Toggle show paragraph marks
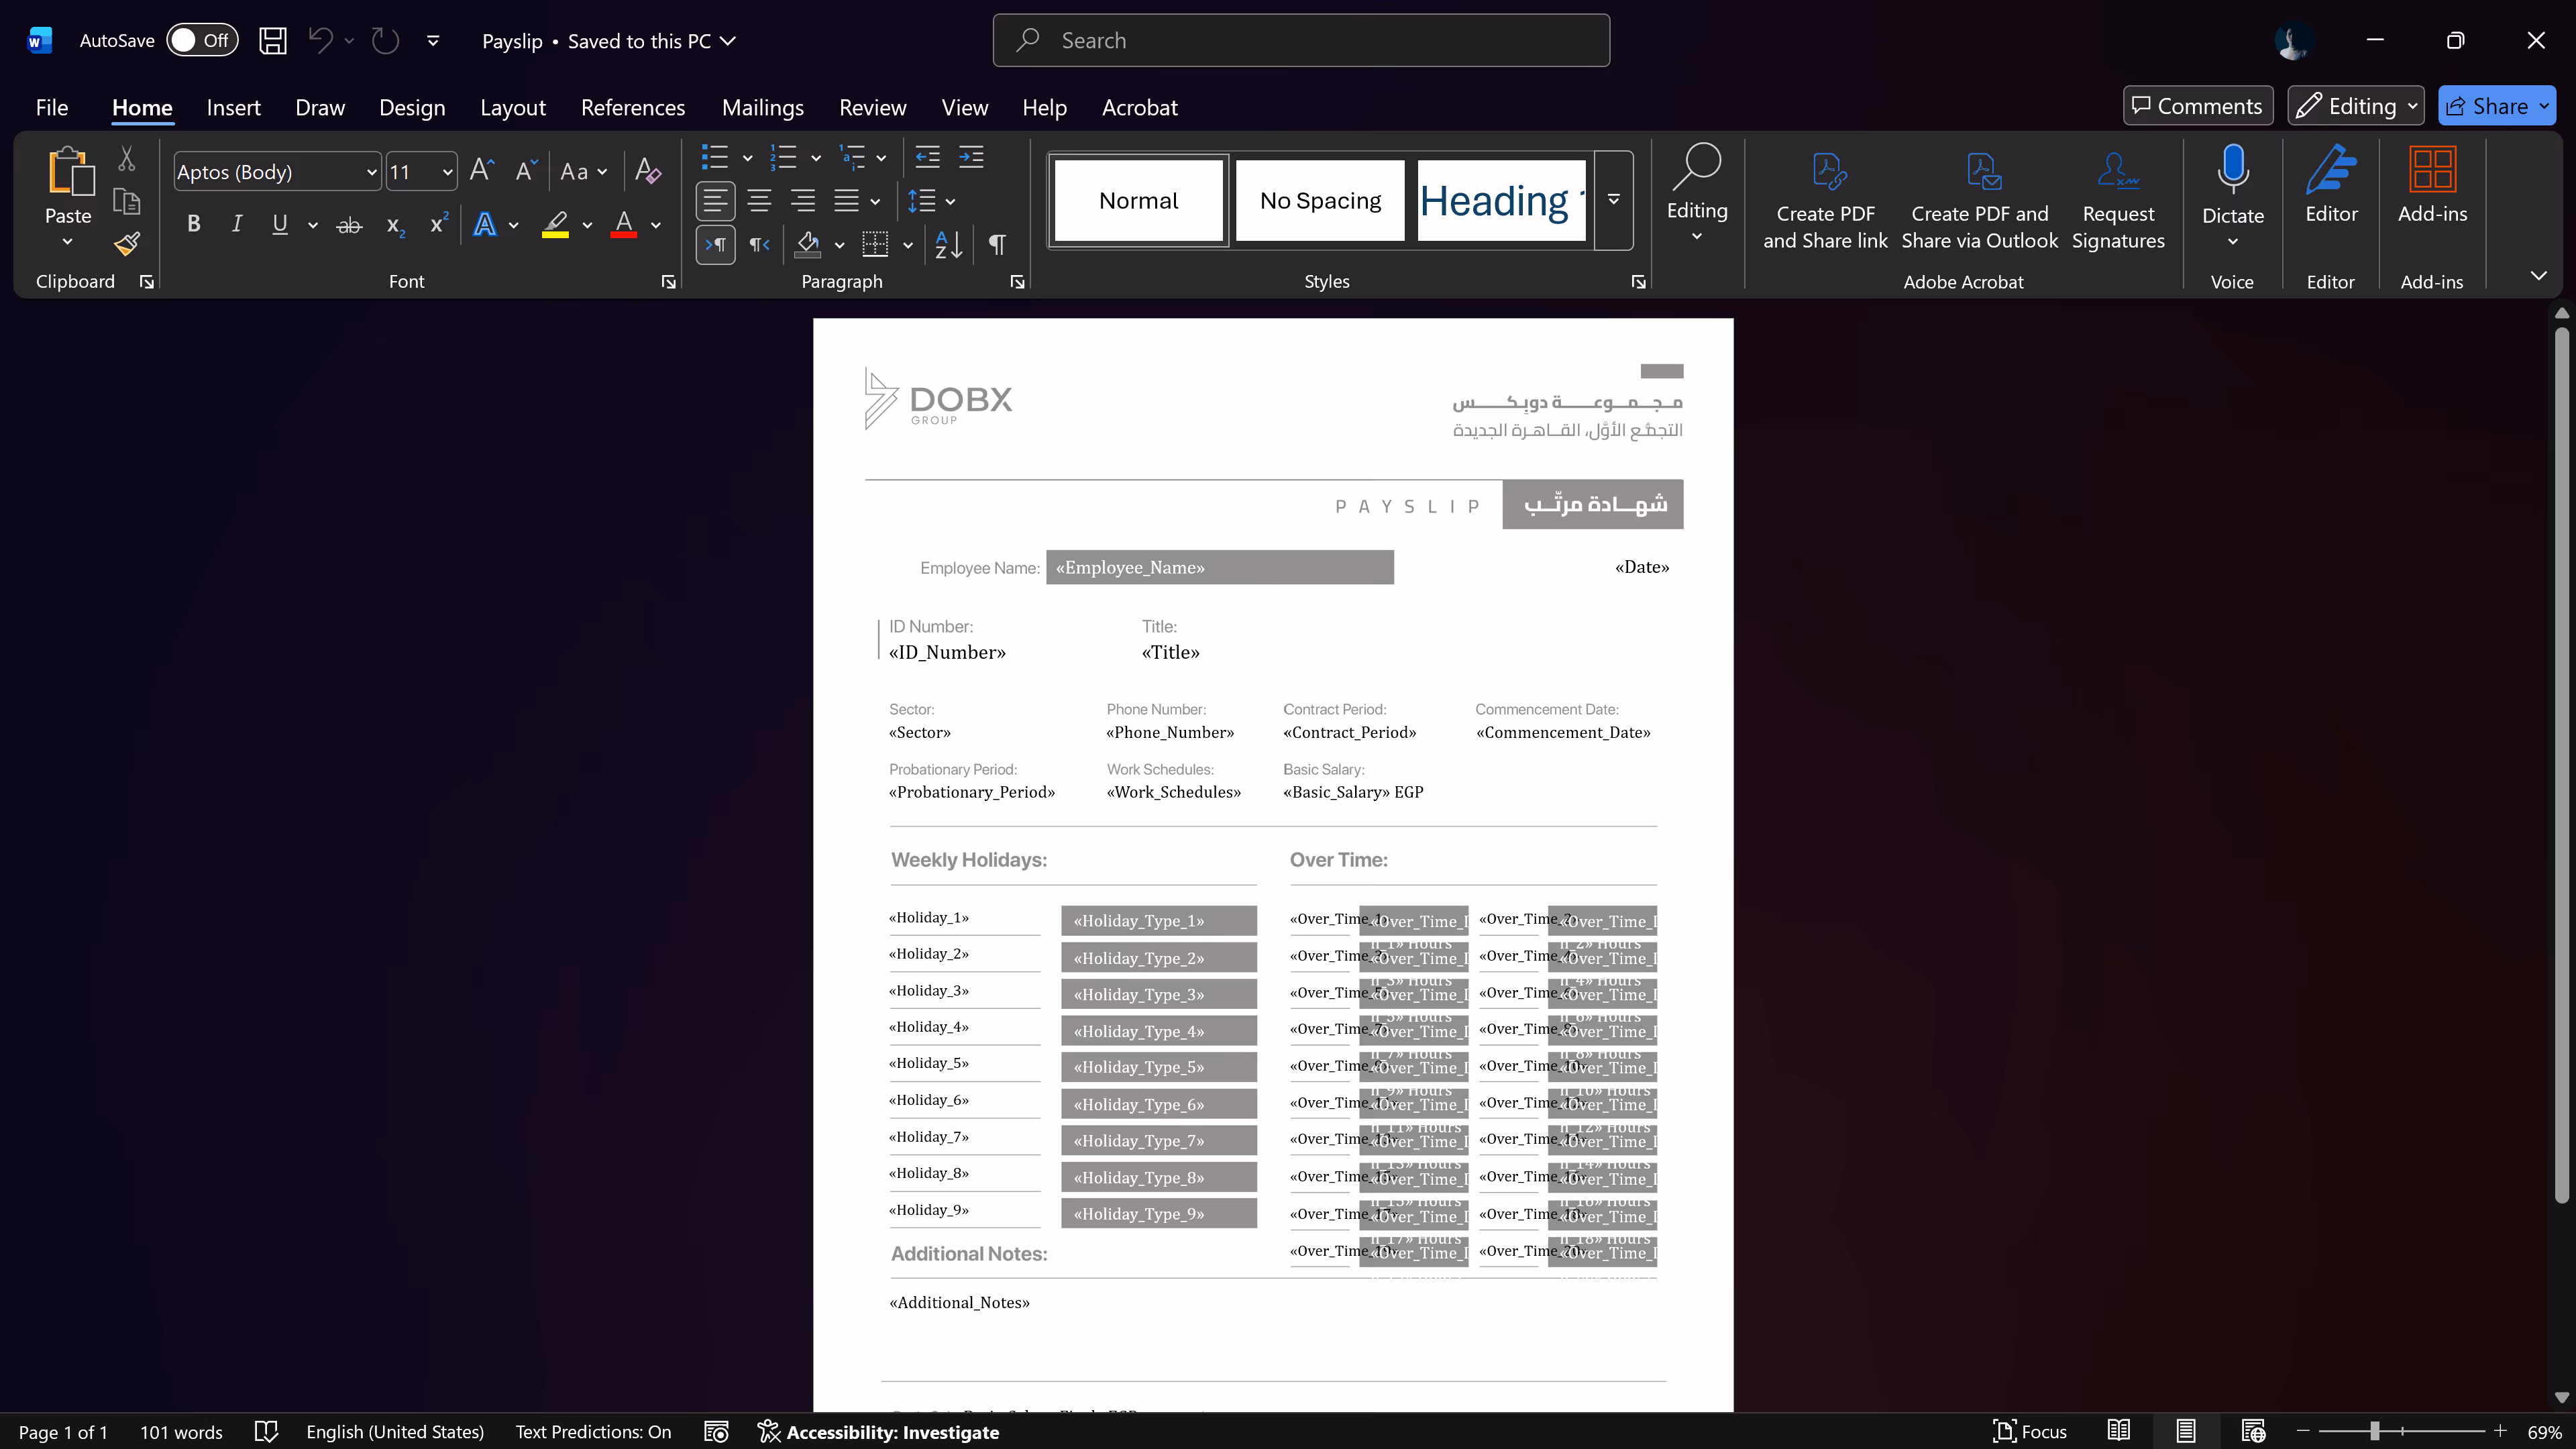 coord(997,244)
